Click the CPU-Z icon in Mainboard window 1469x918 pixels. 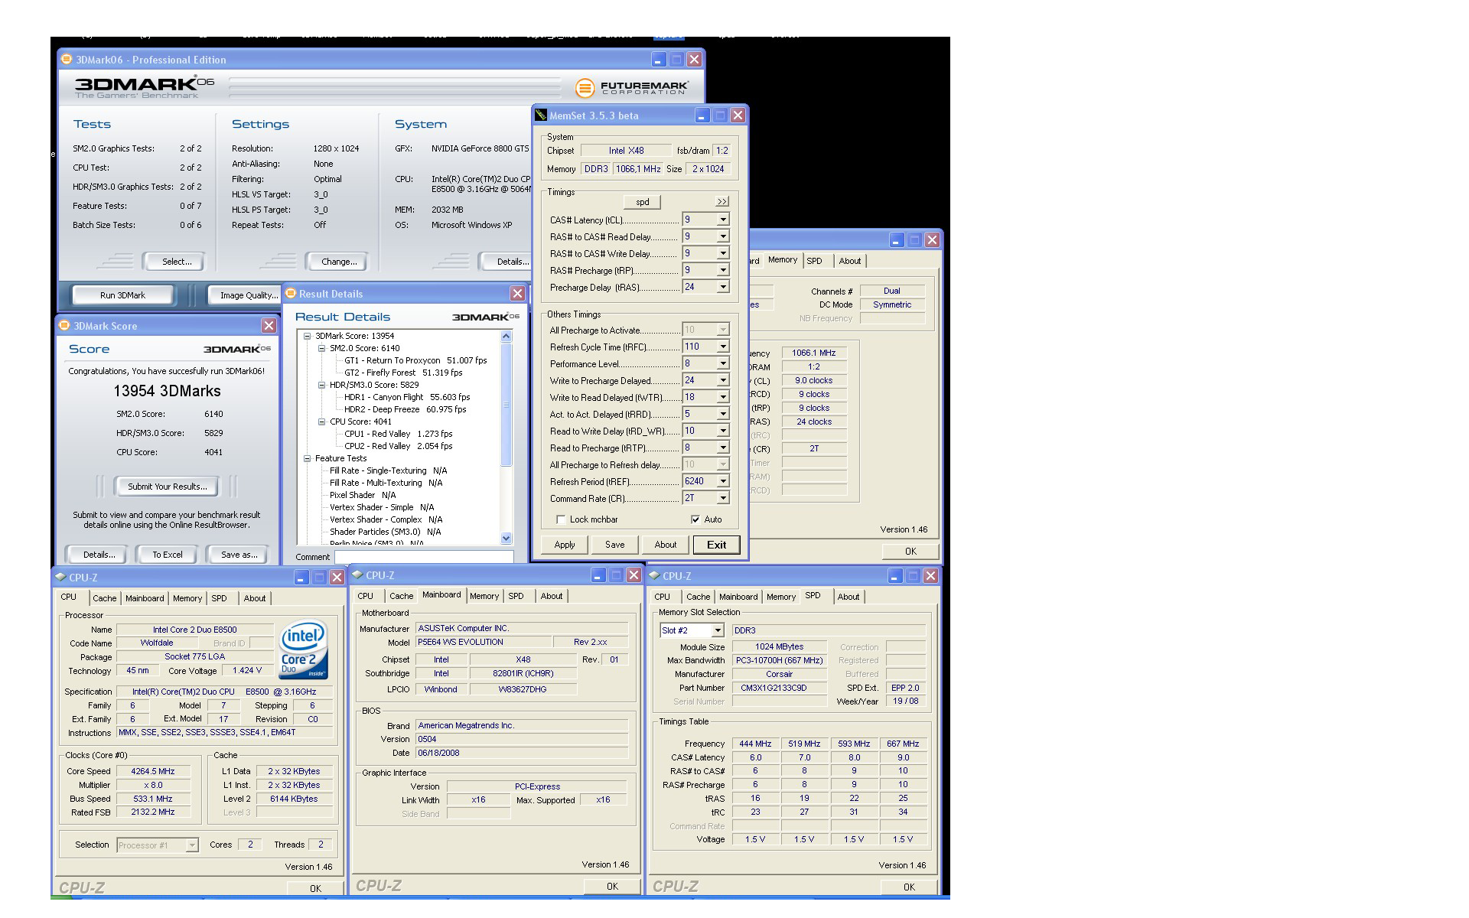tap(357, 575)
